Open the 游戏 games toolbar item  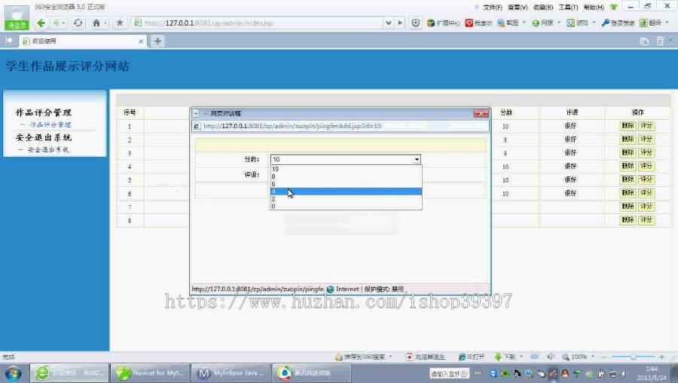pos(578,23)
